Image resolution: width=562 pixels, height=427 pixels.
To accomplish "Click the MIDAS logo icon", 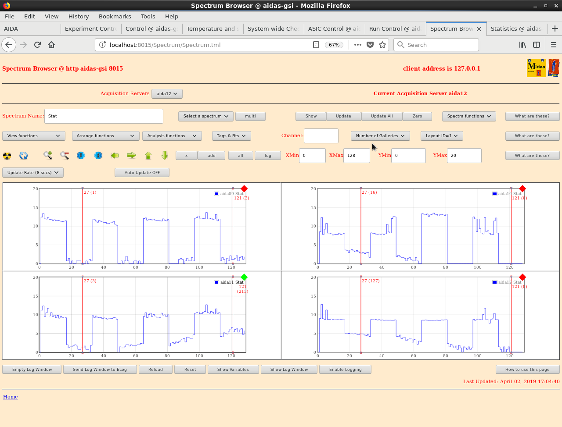I will (536, 68).
